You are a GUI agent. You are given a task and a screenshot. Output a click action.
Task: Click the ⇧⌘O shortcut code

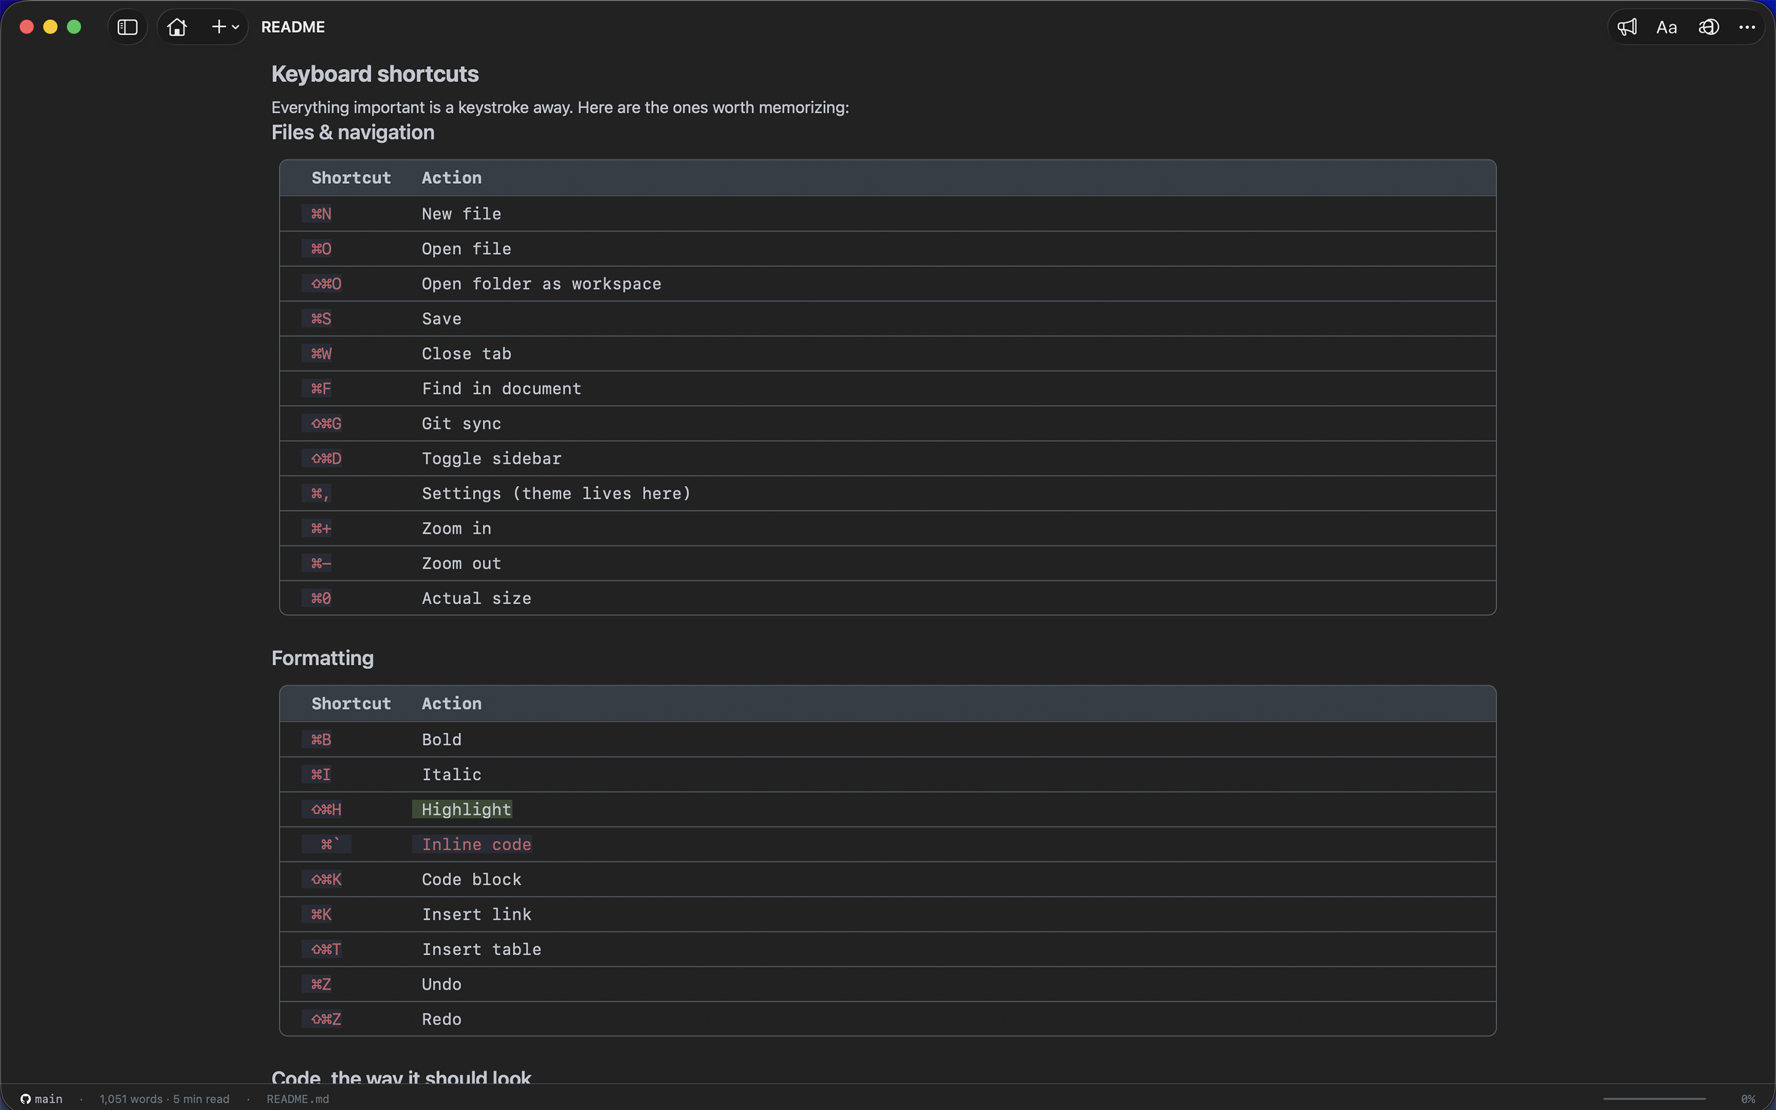click(x=326, y=284)
